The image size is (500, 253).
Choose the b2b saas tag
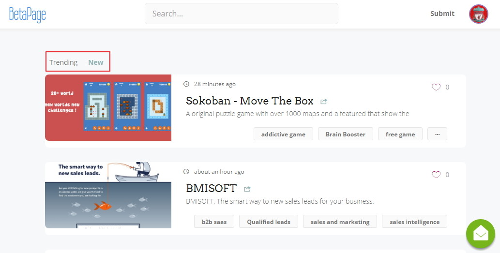click(x=214, y=222)
